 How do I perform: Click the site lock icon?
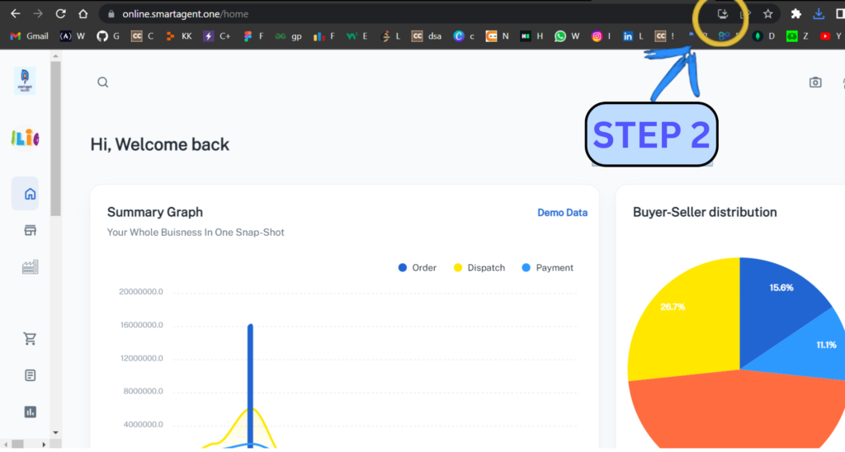click(111, 14)
